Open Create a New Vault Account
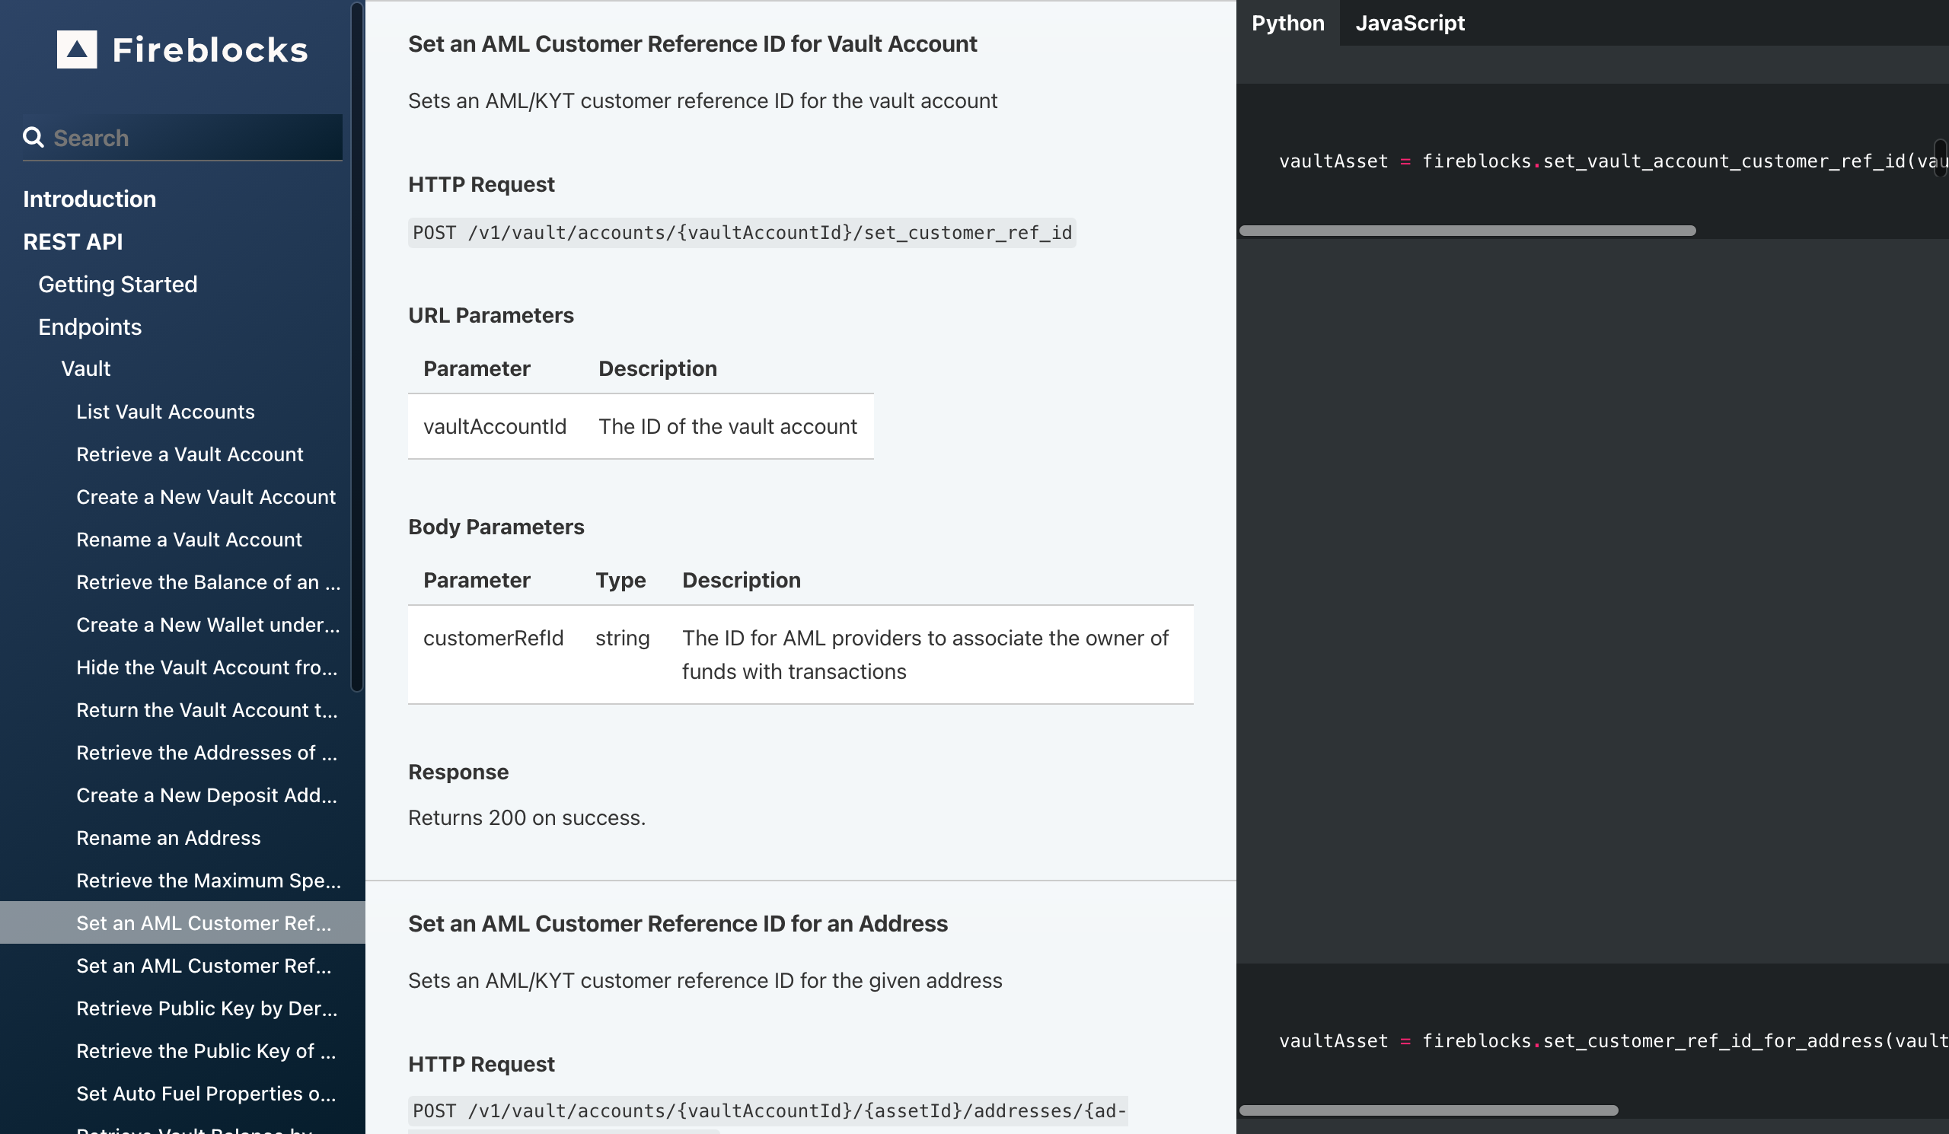The height and width of the screenshot is (1134, 1949). [206, 497]
